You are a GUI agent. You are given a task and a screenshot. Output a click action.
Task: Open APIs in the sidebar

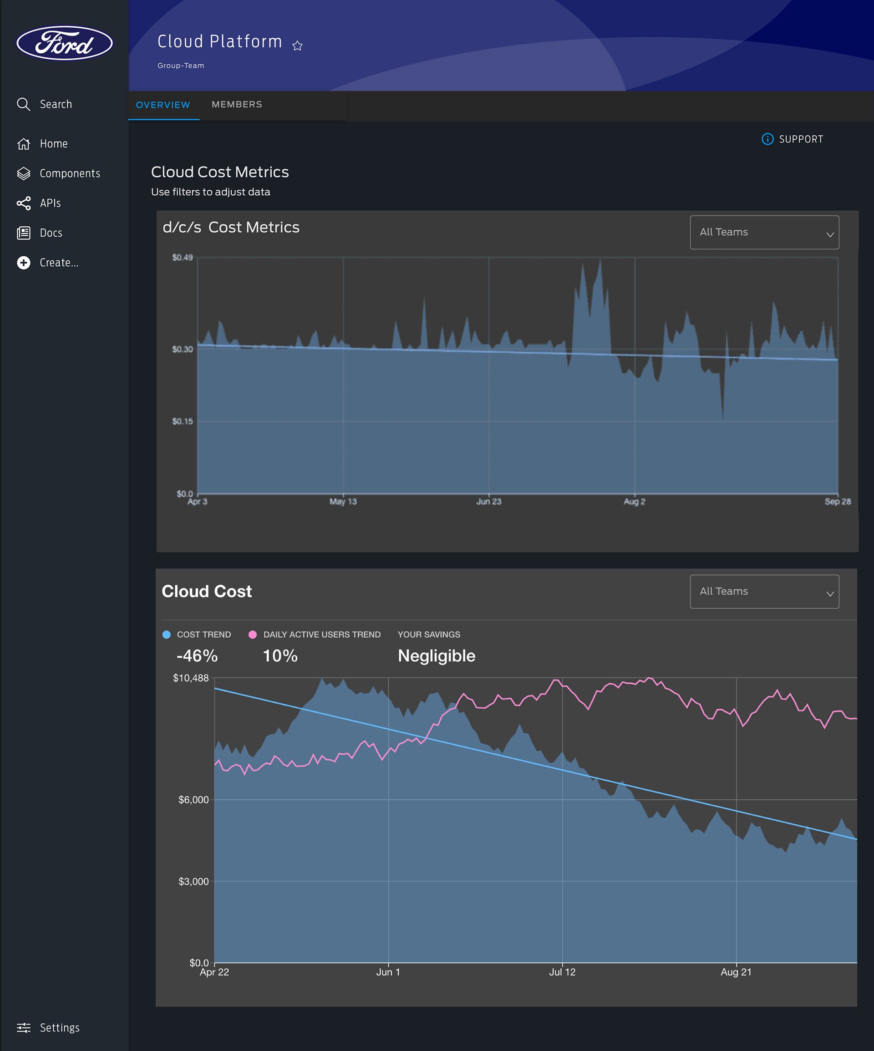pyautogui.click(x=50, y=203)
